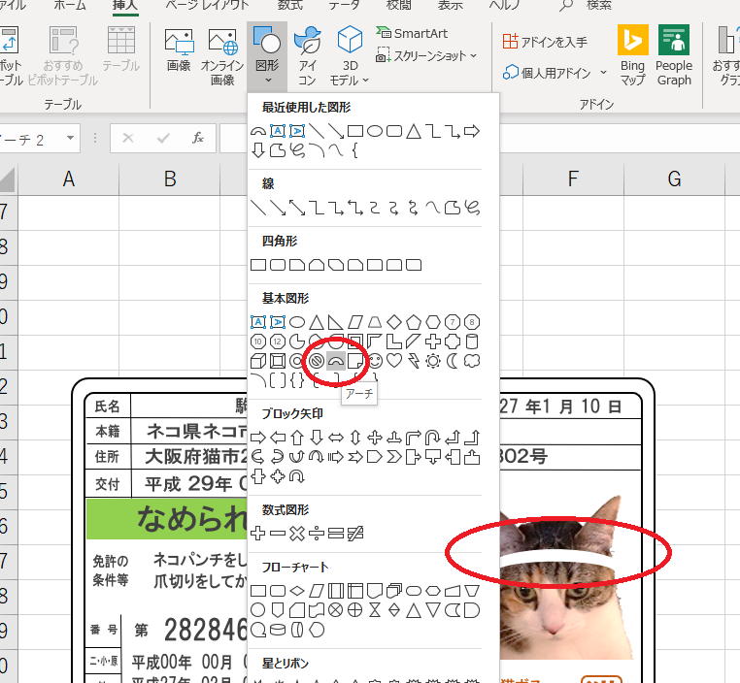
Task: Pick the Cube shape
Action: [x=257, y=361]
